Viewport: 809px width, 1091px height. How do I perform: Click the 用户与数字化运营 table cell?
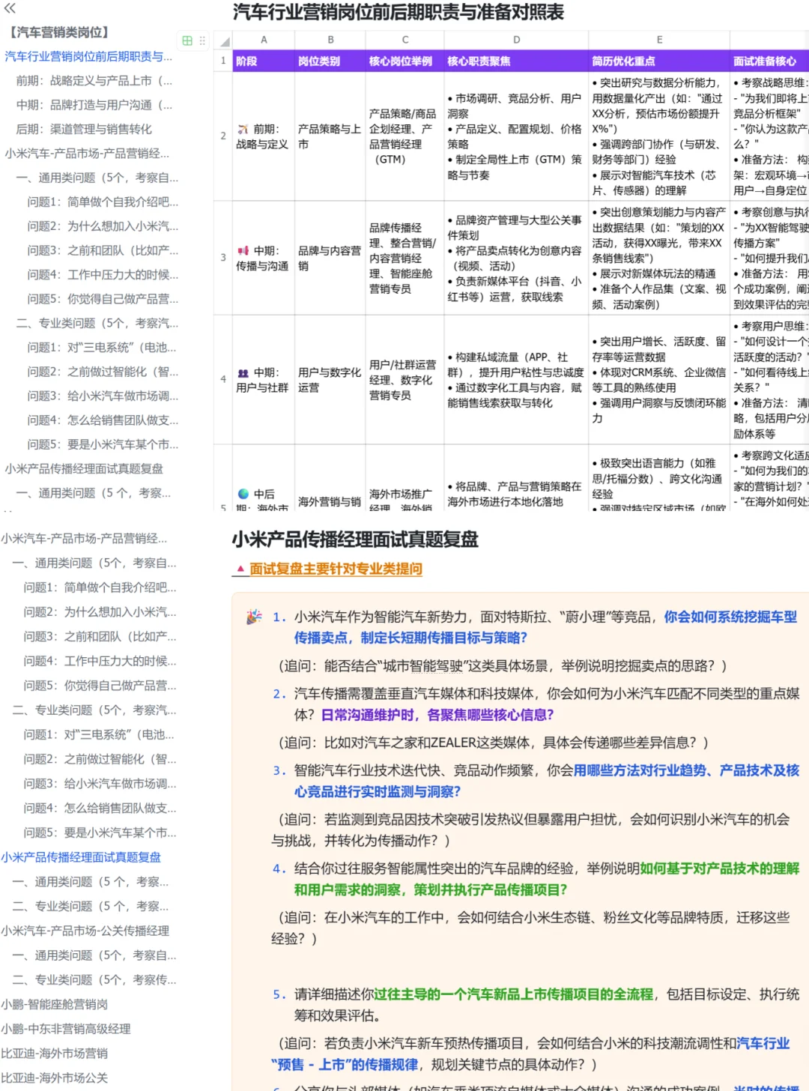(x=330, y=379)
